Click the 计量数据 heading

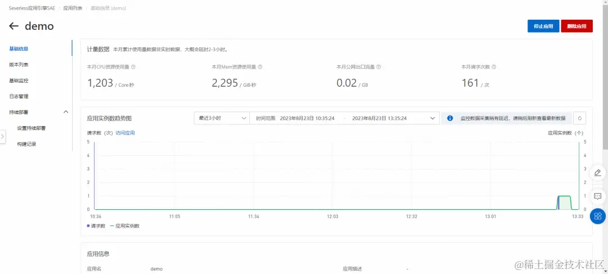(x=98, y=49)
